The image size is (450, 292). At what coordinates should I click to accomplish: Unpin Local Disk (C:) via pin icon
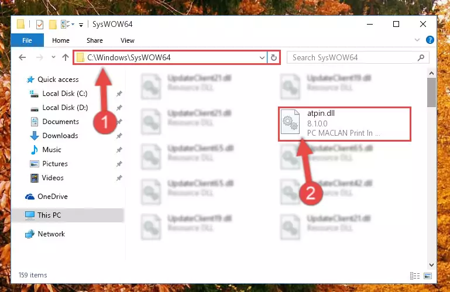click(119, 94)
